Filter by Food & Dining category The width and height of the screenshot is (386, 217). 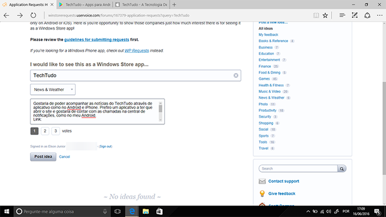269,72
